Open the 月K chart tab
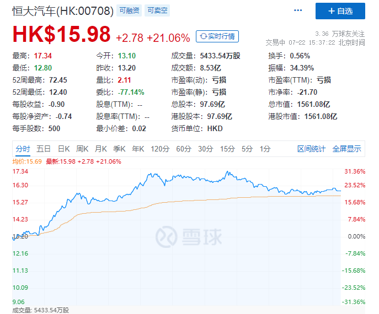379x314 pixels. [x=100, y=149]
